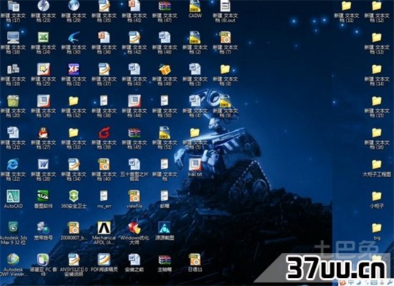
Task: Select the Excel icon labeled 新建 文本文档 (24)
Action: point(43,37)
